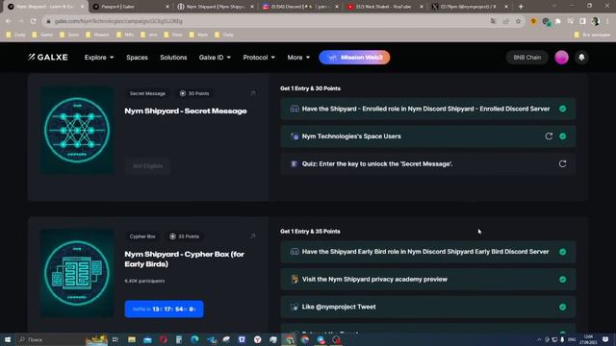Refresh the Secret Message quiz task status

pyautogui.click(x=562, y=163)
